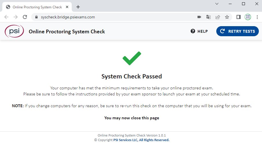Close the Online Proctoring System Check tab
The width and height of the screenshot is (262, 144).
click(x=68, y=7)
